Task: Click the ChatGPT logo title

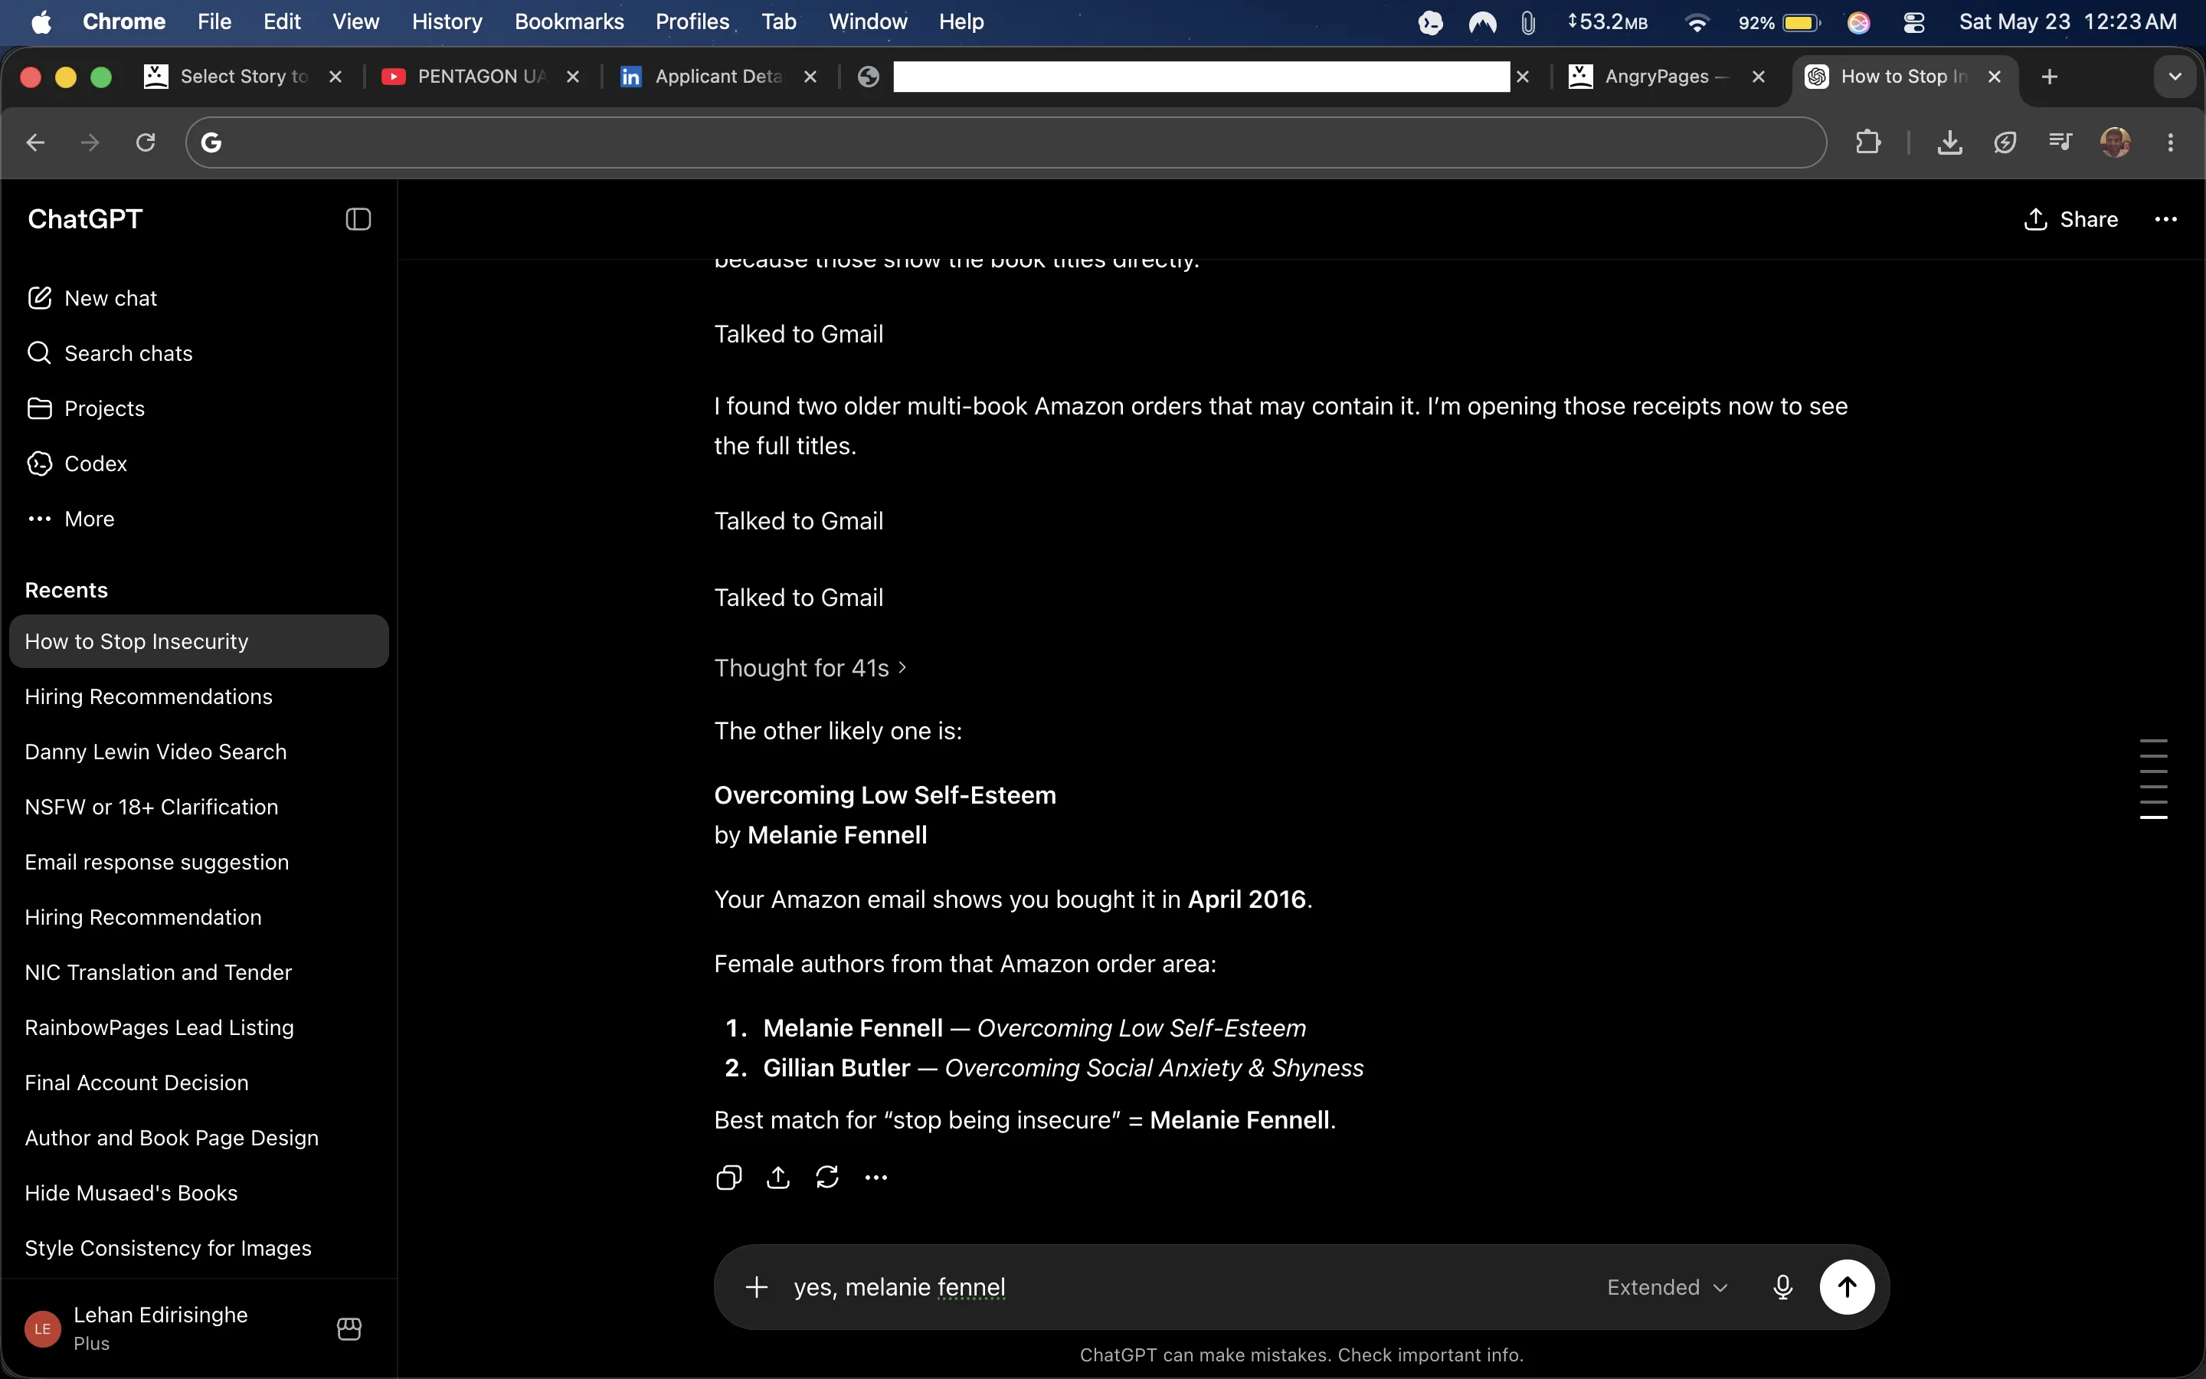Action: [85, 219]
